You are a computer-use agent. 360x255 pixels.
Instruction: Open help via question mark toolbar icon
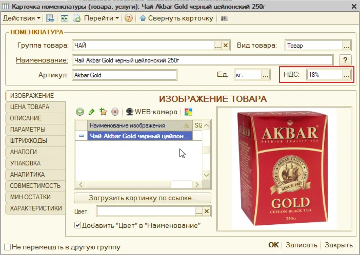click(x=129, y=18)
